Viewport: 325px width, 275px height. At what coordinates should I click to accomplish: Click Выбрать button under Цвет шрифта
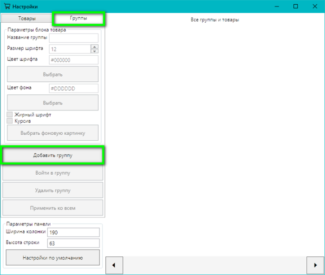coord(52,74)
